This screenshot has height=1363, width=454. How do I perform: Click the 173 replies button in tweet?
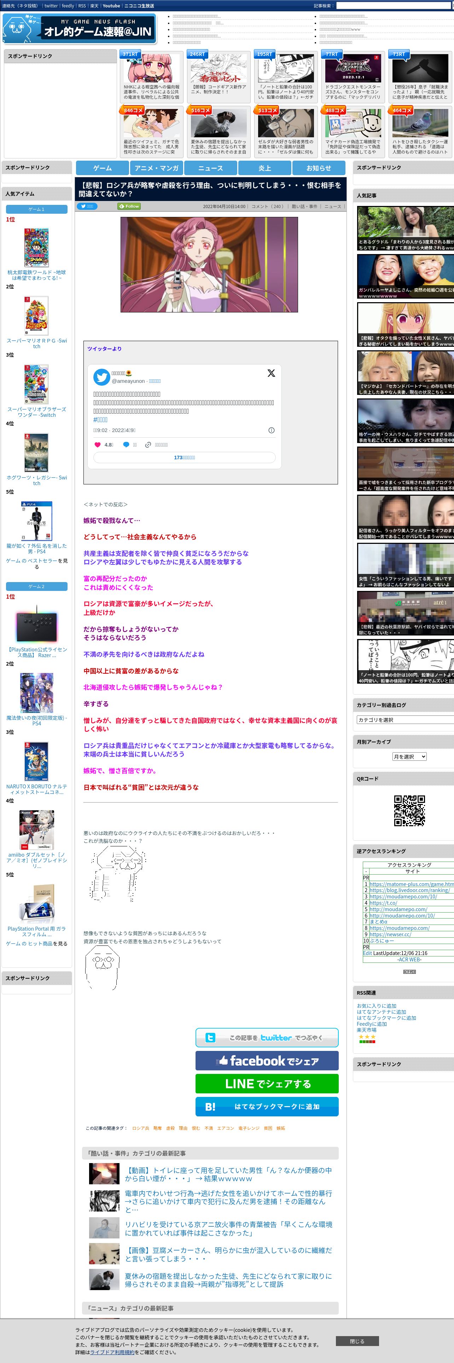[185, 458]
